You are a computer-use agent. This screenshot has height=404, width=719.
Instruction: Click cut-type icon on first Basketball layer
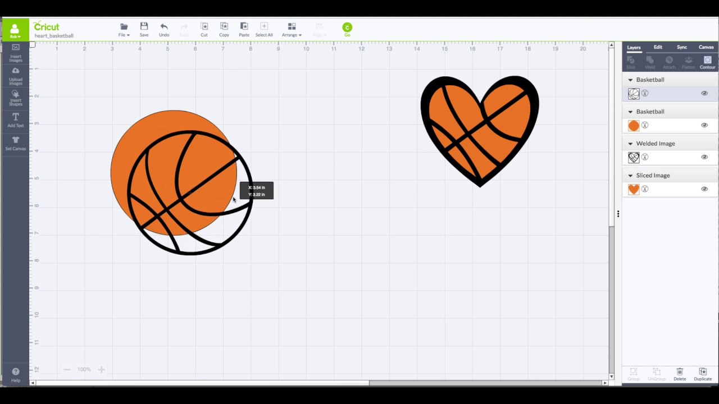pos(645,94)
